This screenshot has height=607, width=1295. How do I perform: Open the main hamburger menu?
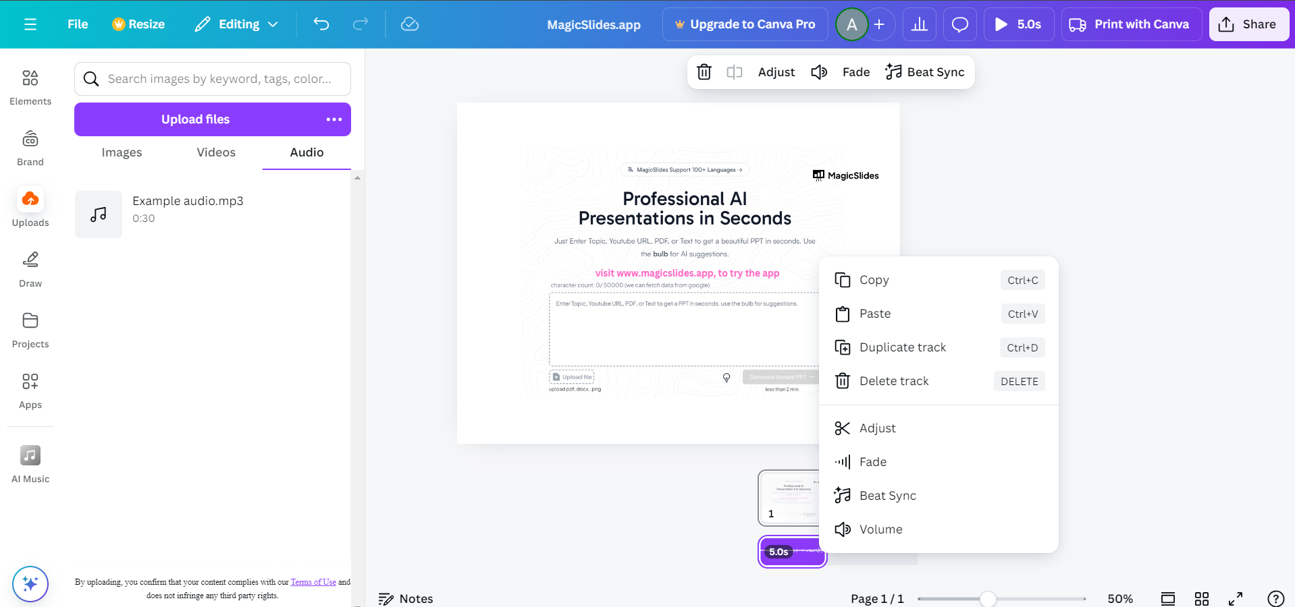pos(30,24)
